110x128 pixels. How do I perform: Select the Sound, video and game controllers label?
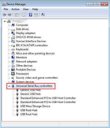pyautogui.click(x=37, y=78)
